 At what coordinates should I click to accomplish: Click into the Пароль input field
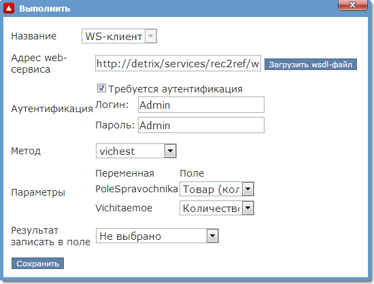point(201,125)
